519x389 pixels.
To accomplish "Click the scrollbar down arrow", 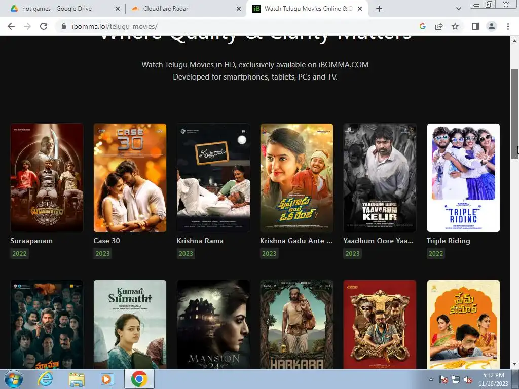I will pos(515,365).
